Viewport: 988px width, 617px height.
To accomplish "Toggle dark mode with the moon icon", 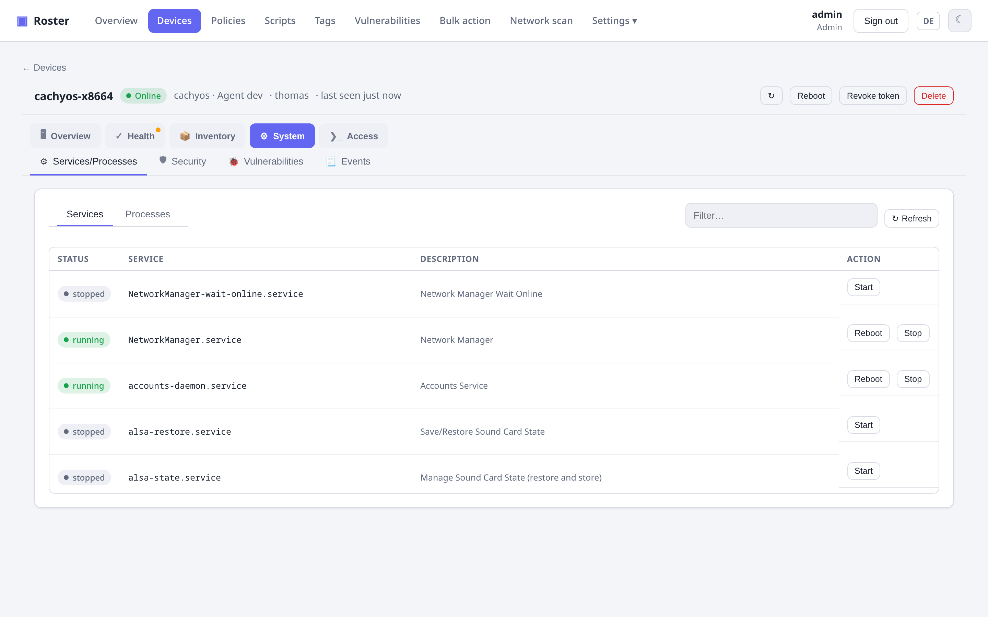I will click(x=960, y=21).
